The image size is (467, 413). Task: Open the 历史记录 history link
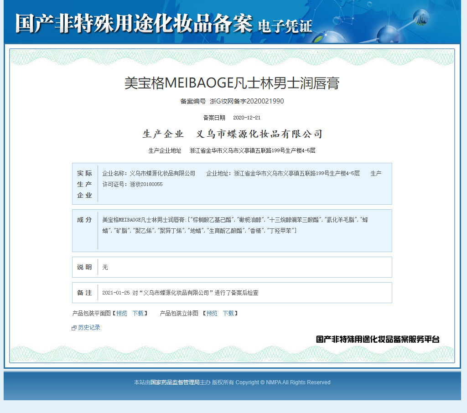(x=89, y=328)
